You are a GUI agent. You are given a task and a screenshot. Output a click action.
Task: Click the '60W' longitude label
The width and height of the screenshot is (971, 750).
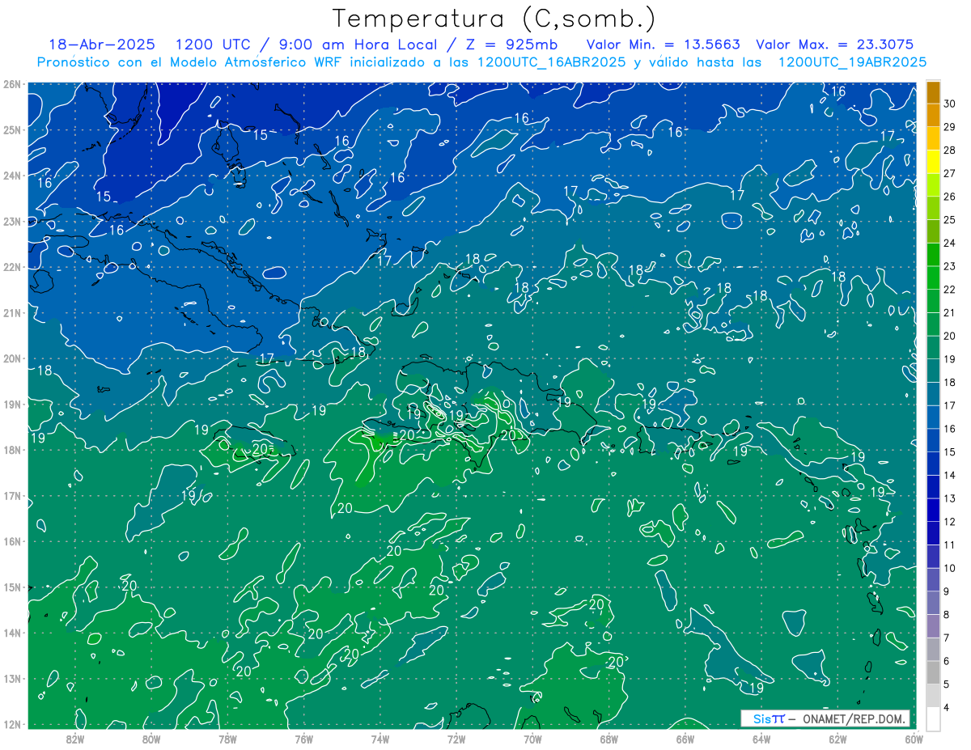[x=914, y=739]
